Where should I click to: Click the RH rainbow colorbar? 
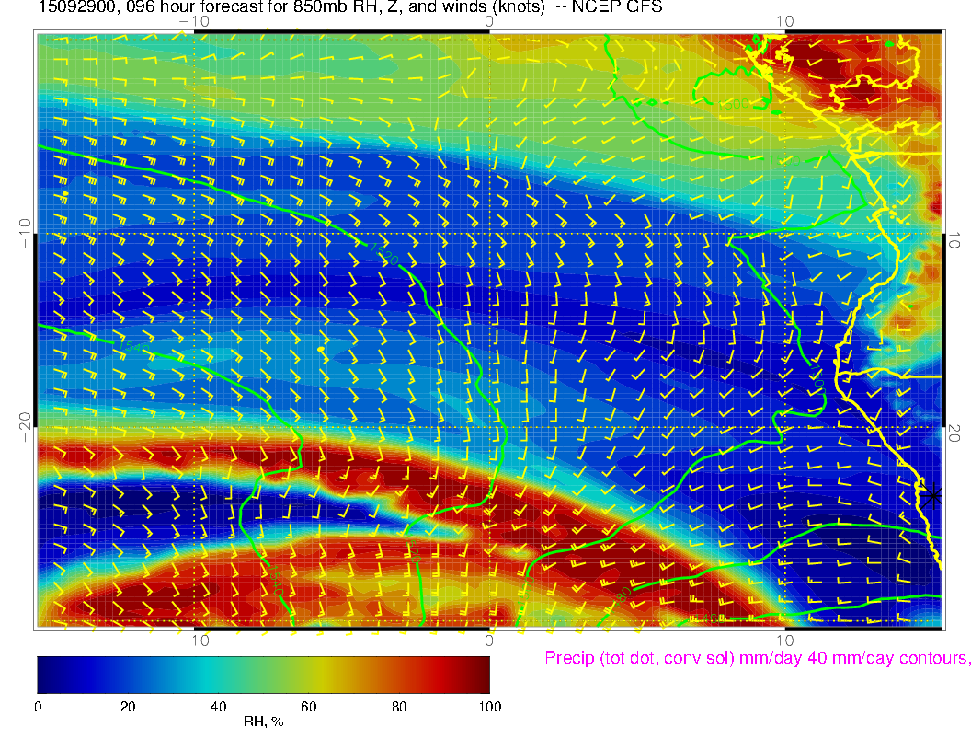click(x=263, y=675)
